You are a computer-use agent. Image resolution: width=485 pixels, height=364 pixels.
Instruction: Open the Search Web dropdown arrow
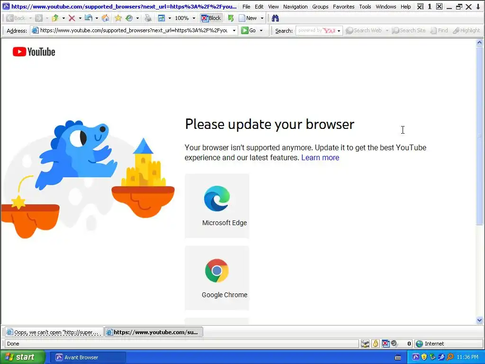pyautogui.click(x=386, y=30)
